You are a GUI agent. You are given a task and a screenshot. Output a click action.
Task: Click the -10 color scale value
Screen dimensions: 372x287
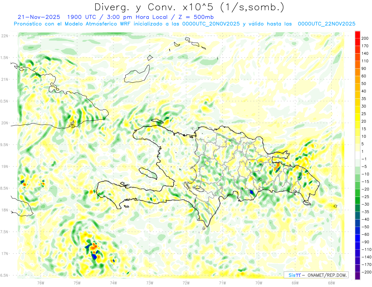[365, 174]
